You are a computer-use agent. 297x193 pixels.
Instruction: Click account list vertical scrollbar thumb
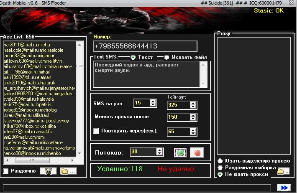pos(79,66)
